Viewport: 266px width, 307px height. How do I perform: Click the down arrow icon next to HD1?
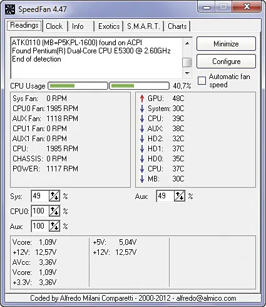coord(142,149)
